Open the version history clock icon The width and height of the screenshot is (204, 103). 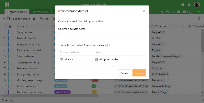(167, 12)
